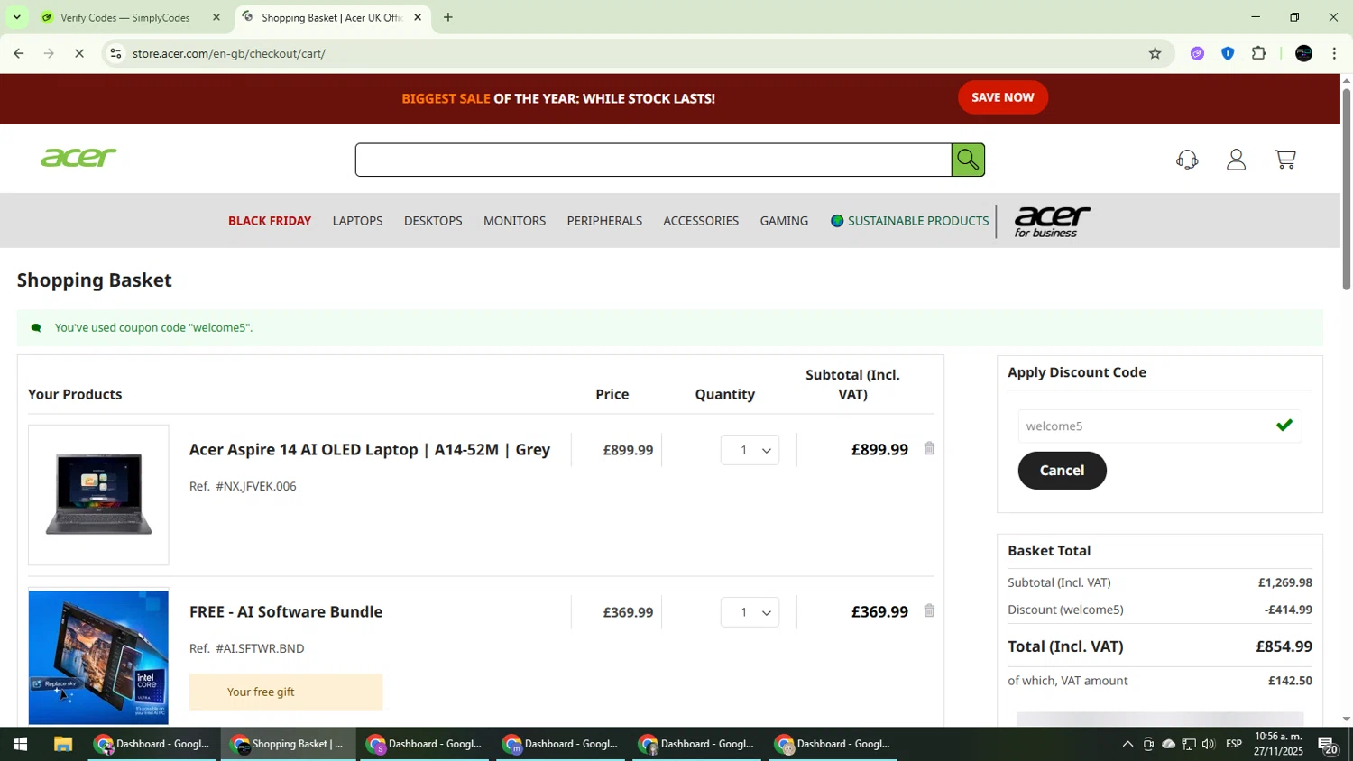The image size is (1353, 761).
Task: Click the green search magnifier button
Action: click(968, 160)
